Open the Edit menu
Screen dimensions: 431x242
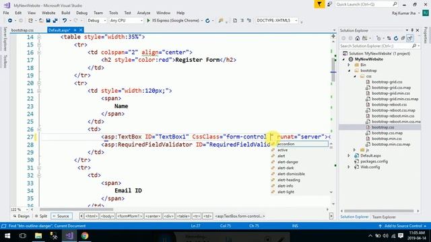pos(18,13)
